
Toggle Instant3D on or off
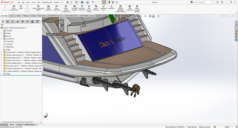[x=111, y=7]
